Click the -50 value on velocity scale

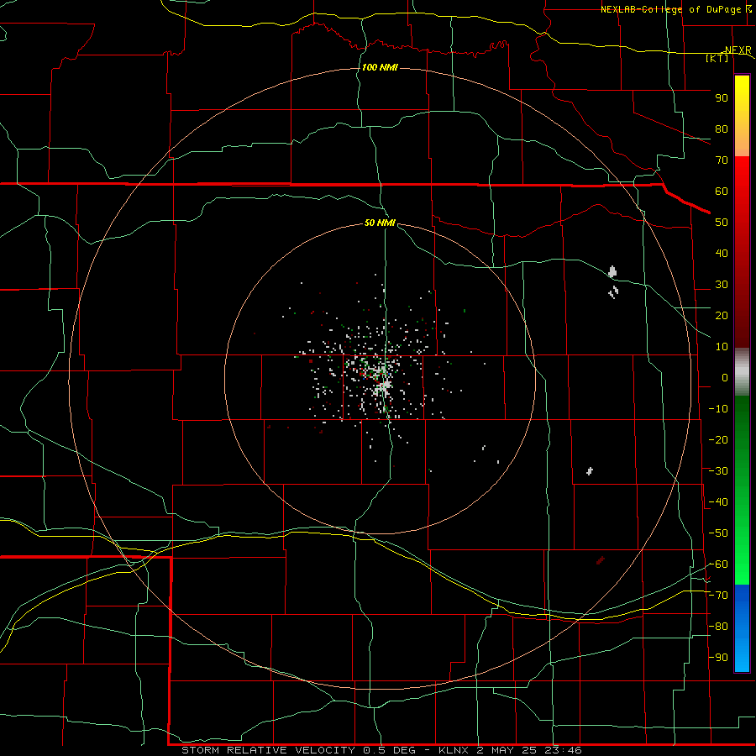[718, 533]
